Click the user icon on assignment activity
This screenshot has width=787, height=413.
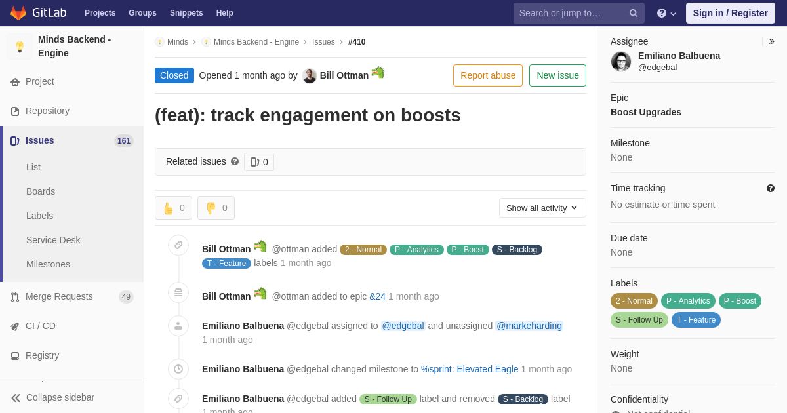click(x=178, y=326)
